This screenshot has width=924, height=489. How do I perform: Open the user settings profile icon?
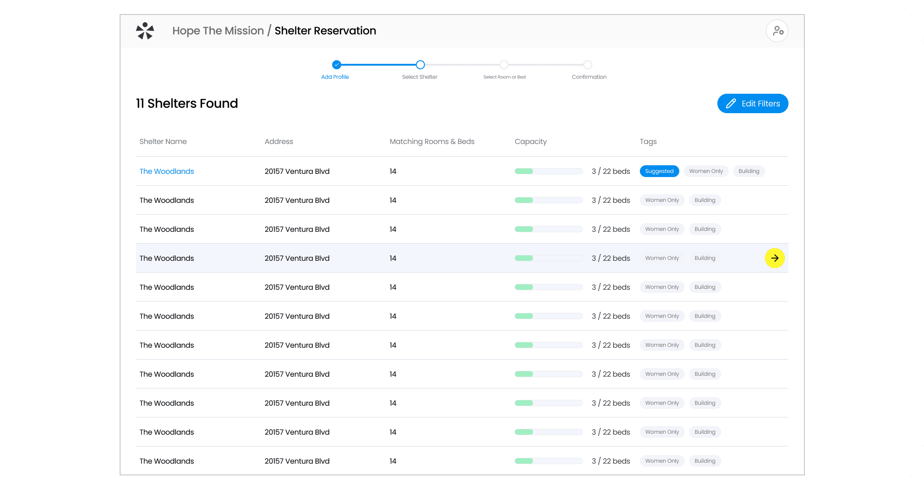point(777,31)
